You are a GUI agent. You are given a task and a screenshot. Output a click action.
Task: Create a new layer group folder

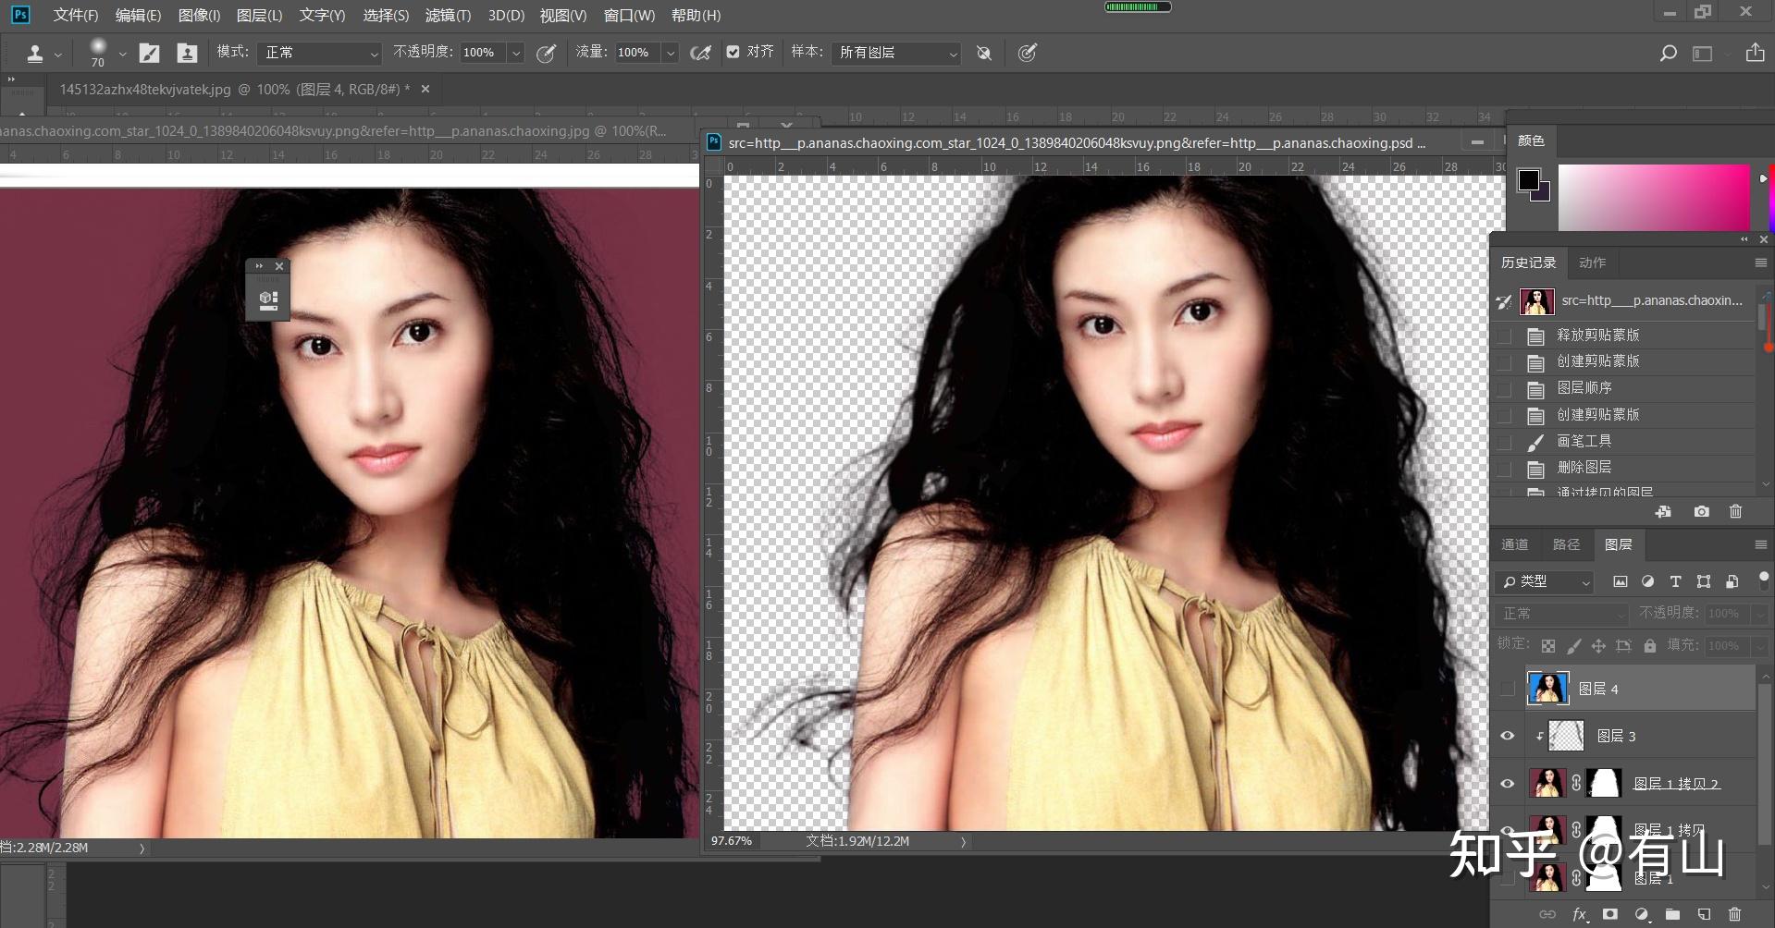coord(1672,914)
